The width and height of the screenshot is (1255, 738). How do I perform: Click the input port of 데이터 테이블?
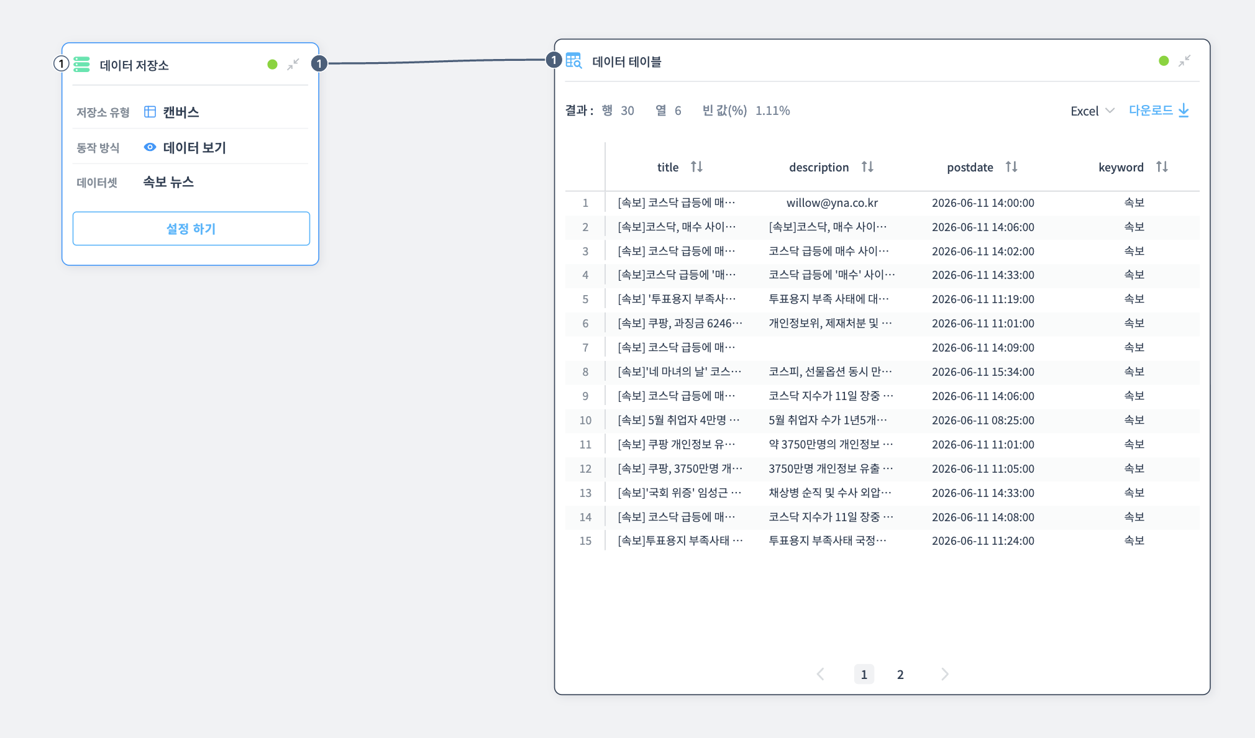(x=554, y=60)
